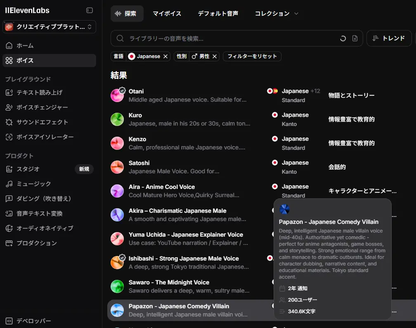Click Reset Filters (フィルターをリセット) button
The height and width of the screenshot is (328, 416).
(x=252, y=56)
